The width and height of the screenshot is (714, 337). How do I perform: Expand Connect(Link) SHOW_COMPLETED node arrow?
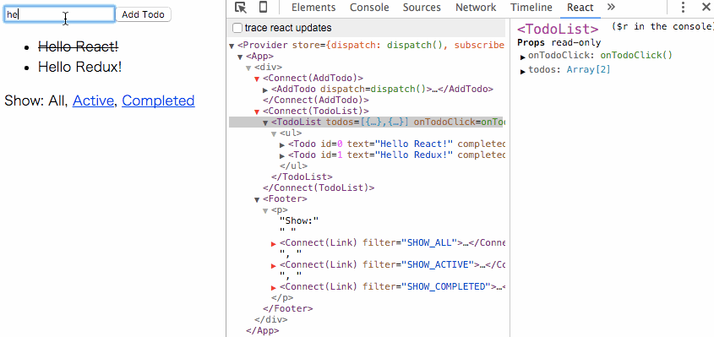click(x=274, y=288)
